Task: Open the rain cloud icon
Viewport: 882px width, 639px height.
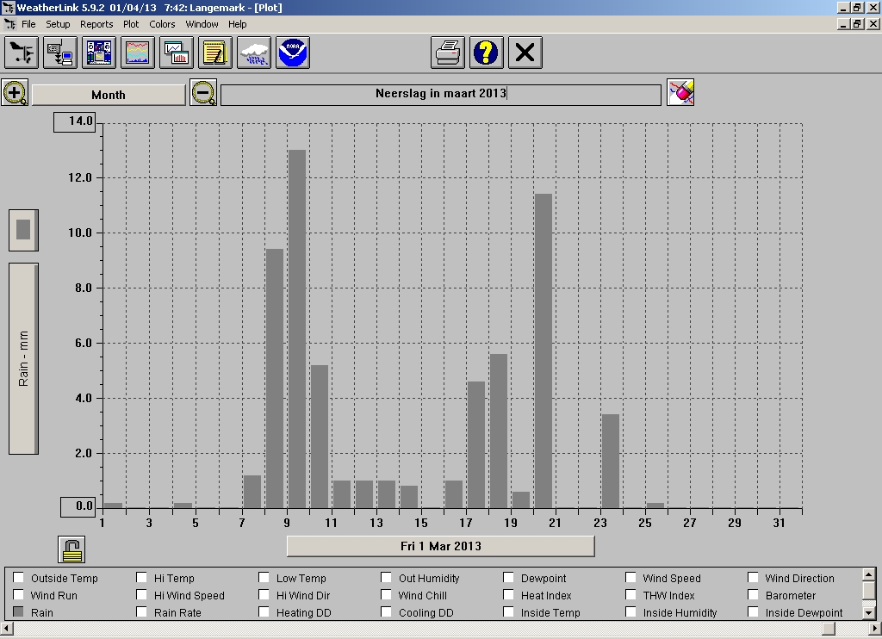Action: pos(254,53)
